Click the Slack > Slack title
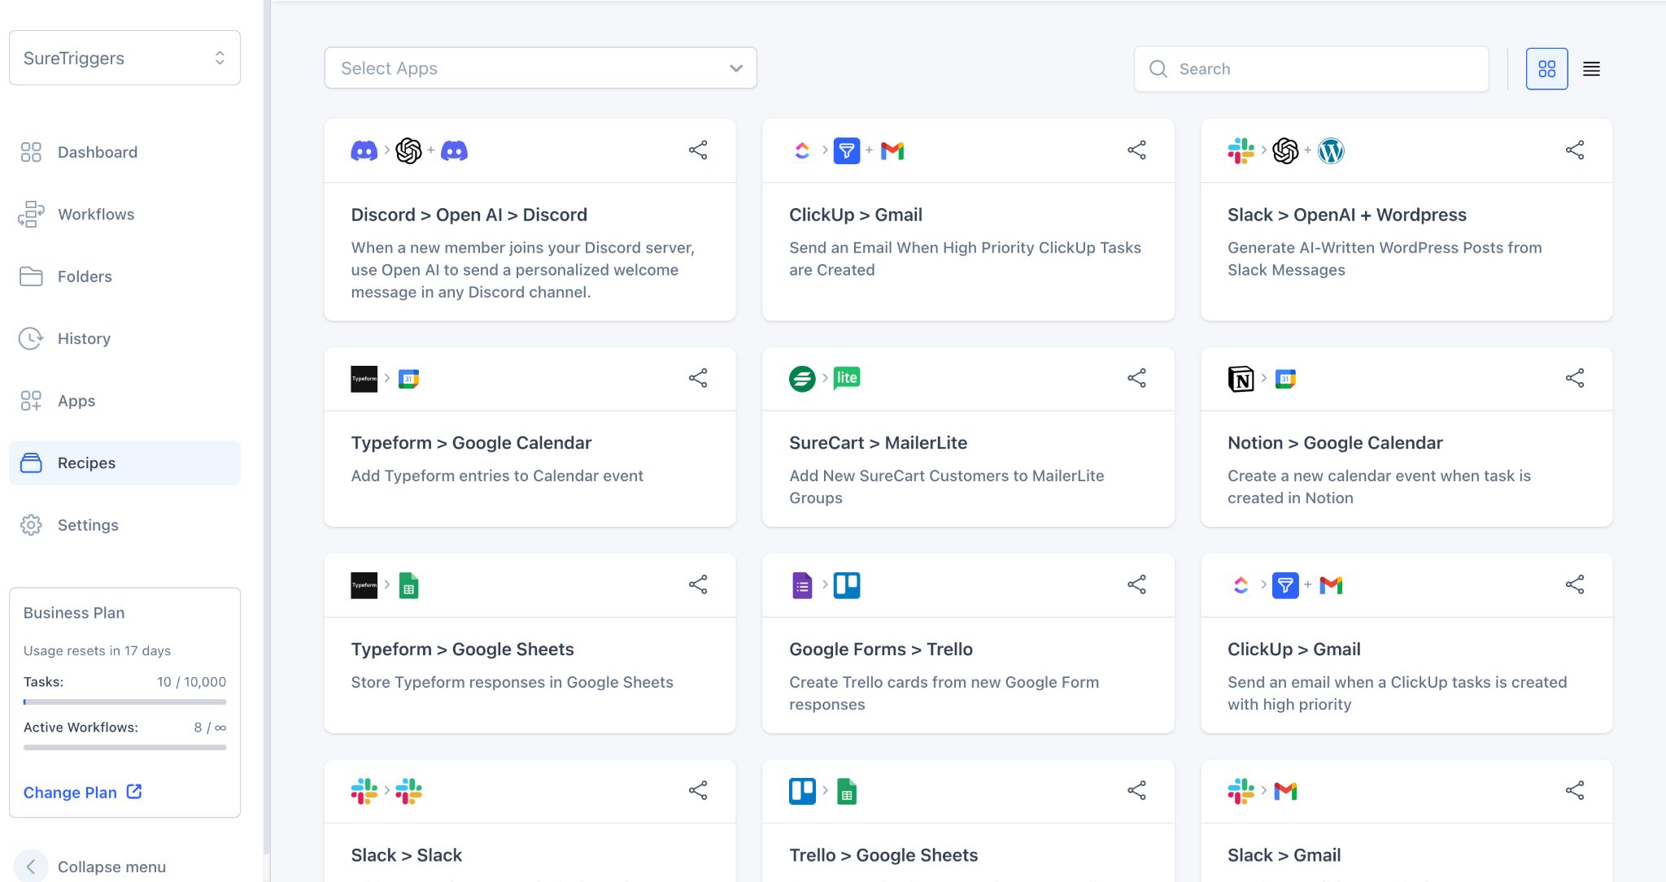This screenshot has height=882, width=1666. click(x=406, y=855)
